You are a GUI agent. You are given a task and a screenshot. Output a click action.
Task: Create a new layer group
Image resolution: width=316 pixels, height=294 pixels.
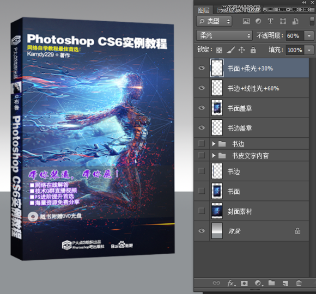pyautogui.click(x=272, y=283)
